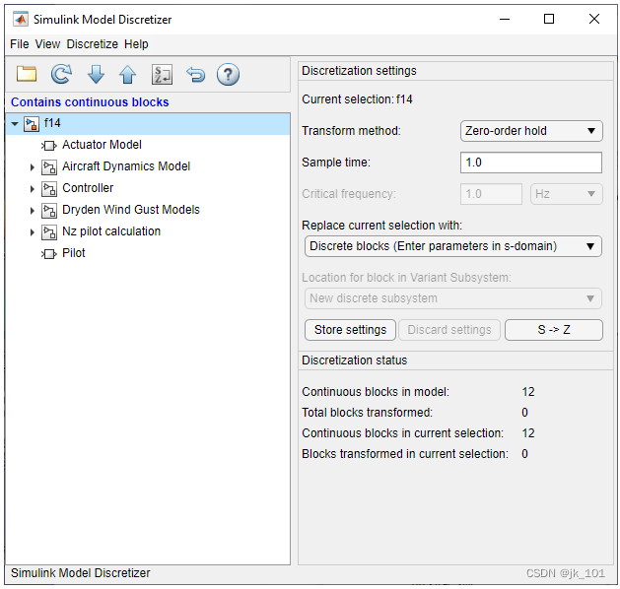
Task: Open the File menu
Action: [20, 44]
